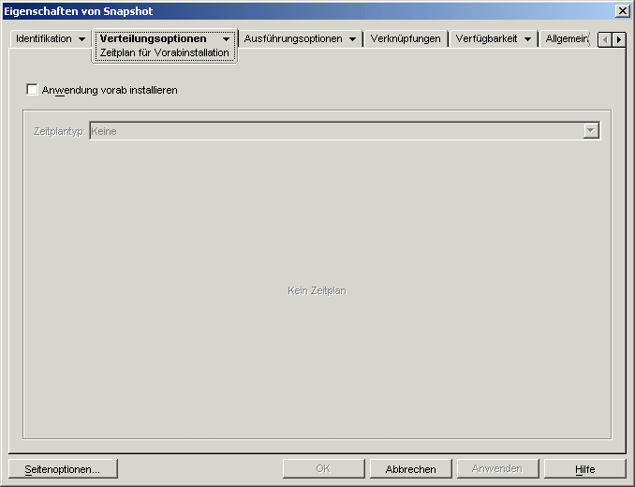Open the Verknüpfungen tab
Viewport: 635px width, 487px height.
(406, 38)
